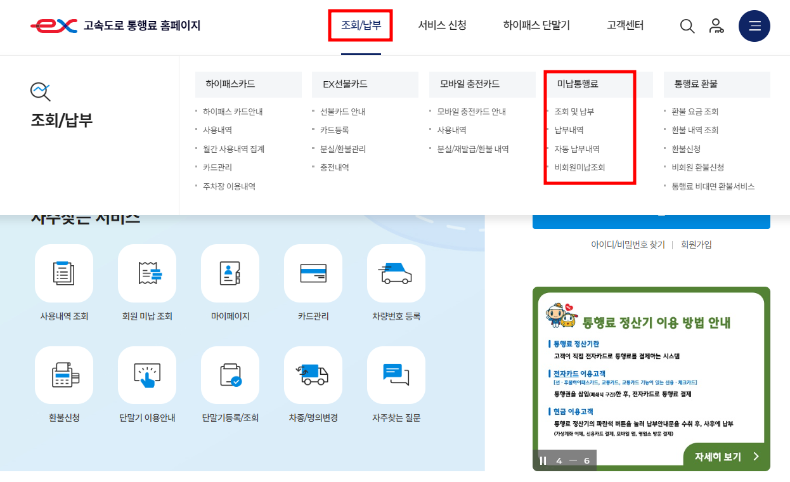
Task: Click the user login profile icon
Action: pos(717,26)
